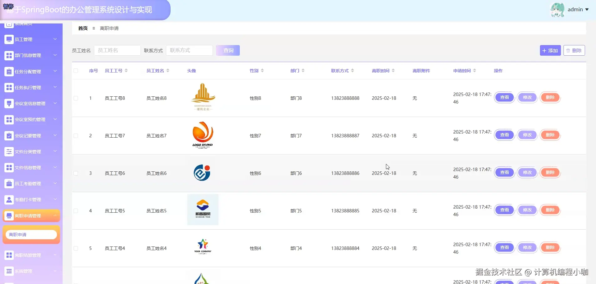Image resolution: width=596 pixels, height=284 pixels.
Task: Click 查看 for 员工姓名5 row
Action: (x=505, y=210)
